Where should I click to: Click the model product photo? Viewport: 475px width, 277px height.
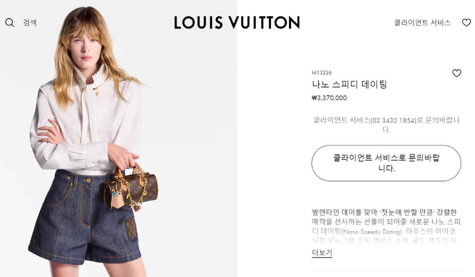tap(118, 138)
